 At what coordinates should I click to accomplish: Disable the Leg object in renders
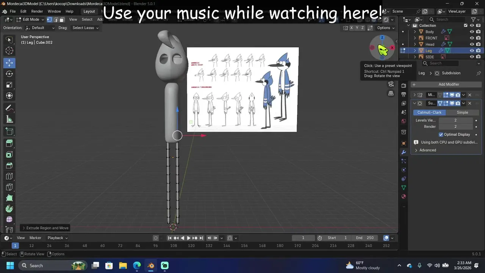[x=479, y=50]
